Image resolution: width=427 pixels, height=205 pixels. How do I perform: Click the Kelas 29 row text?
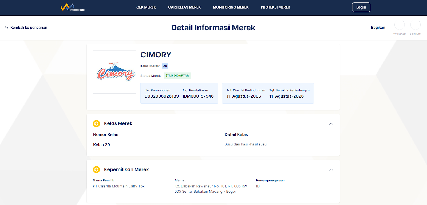(101, 145)
